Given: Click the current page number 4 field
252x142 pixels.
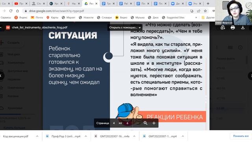Looking at the screenshot, I should pyautogui.click(x=114, y=123).
